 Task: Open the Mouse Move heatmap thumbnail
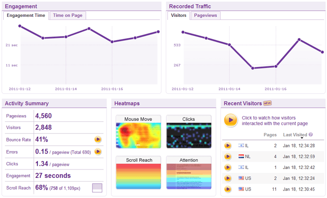(x=138, y=132)
